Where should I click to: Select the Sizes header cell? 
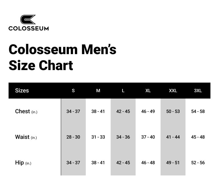click(22, 91)
